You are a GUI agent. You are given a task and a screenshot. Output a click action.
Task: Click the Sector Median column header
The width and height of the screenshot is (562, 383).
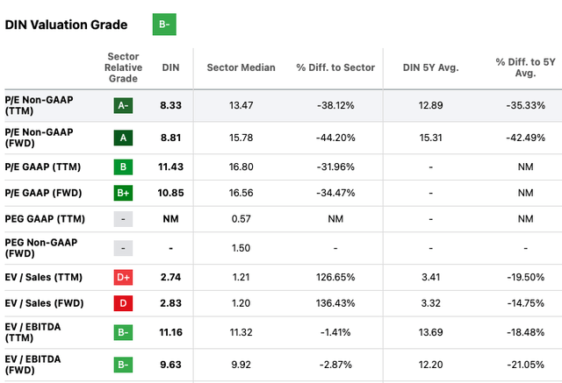pos(241,67)
